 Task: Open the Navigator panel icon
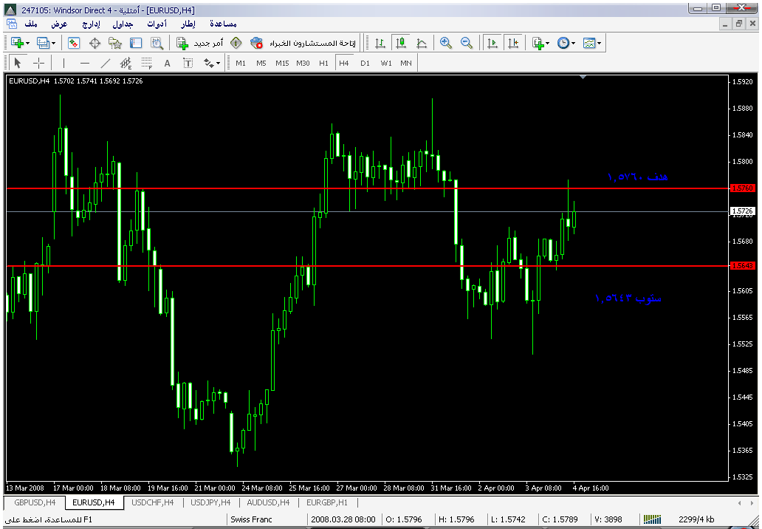click(x=115, y=44)
